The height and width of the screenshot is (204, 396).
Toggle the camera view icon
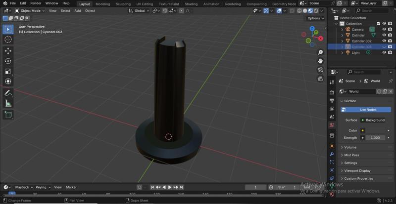(320, 70)
